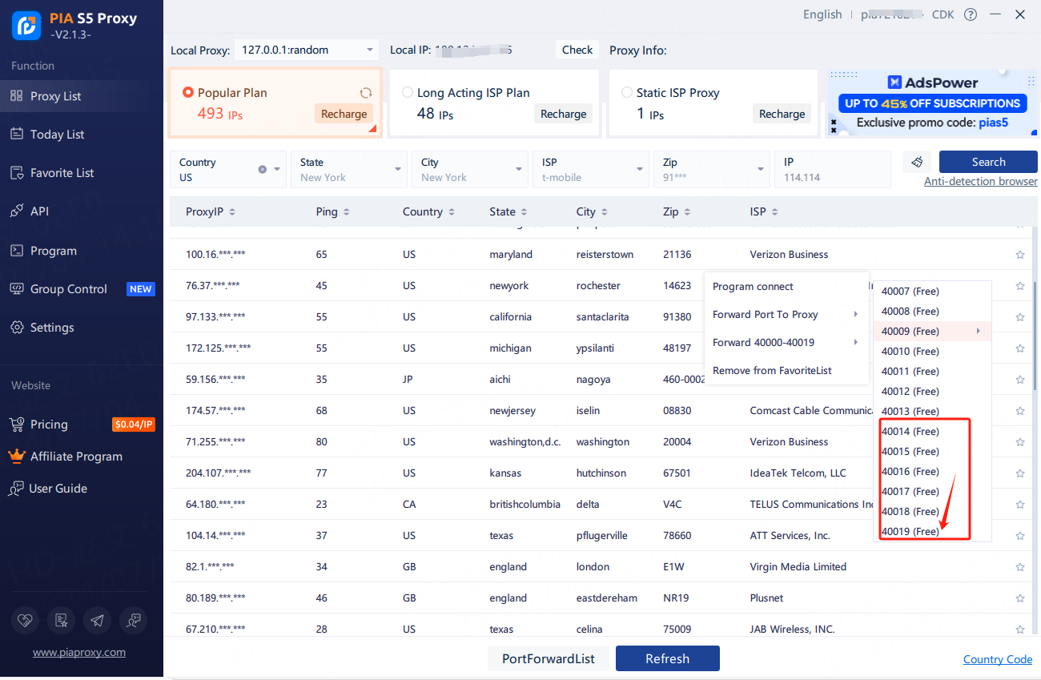This screenshot has height=680, width=1041.
Task: Select port 40009 (Free)
Action: coord(932,332)
